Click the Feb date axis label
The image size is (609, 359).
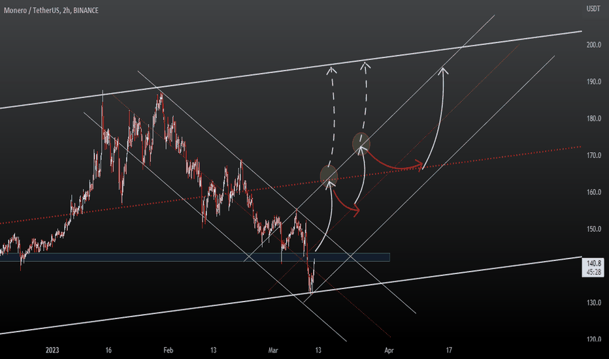pyautogui.click(x=168, y=350)
